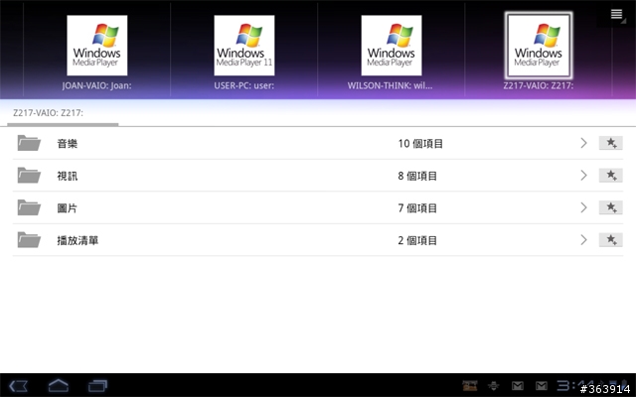This screenshot has width=636, height=397.
Task: Open the 視訊 folder icon
Action: pyautogui.click(x=29, y=176)
